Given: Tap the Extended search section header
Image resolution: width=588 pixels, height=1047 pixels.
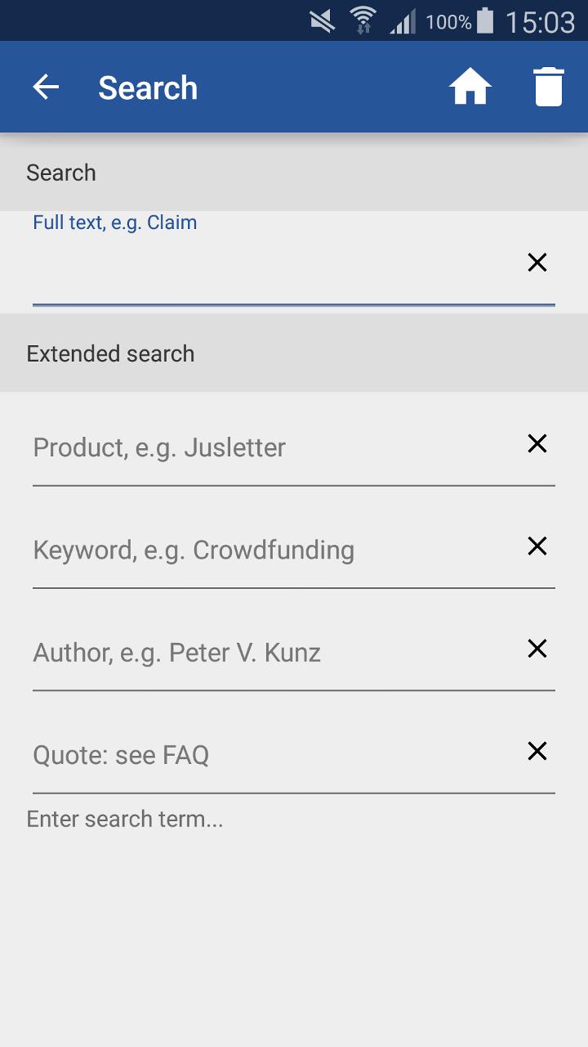Looking at the screenshot, I should pyautogui.click(x=110, y=353).
